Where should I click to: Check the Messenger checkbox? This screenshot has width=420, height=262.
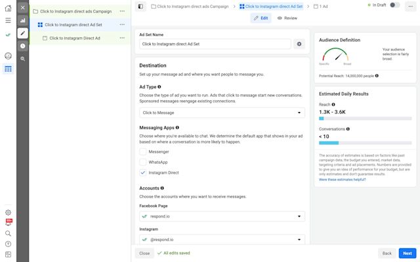143,151
